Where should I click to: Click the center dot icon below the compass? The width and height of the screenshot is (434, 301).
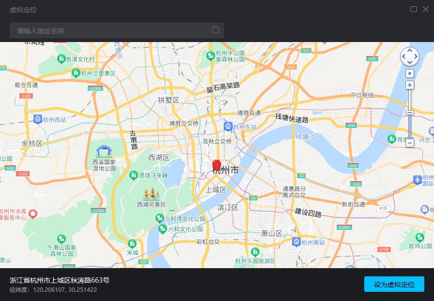point(410,72)
